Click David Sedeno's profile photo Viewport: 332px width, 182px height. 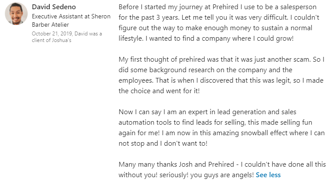tap(16, 14)
